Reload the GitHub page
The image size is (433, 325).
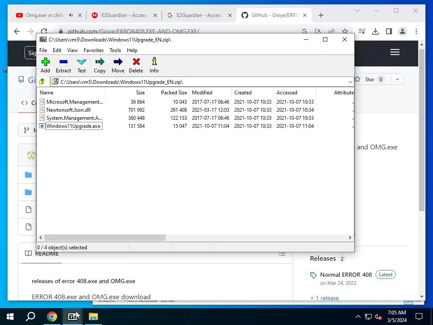tap(44, 31)
